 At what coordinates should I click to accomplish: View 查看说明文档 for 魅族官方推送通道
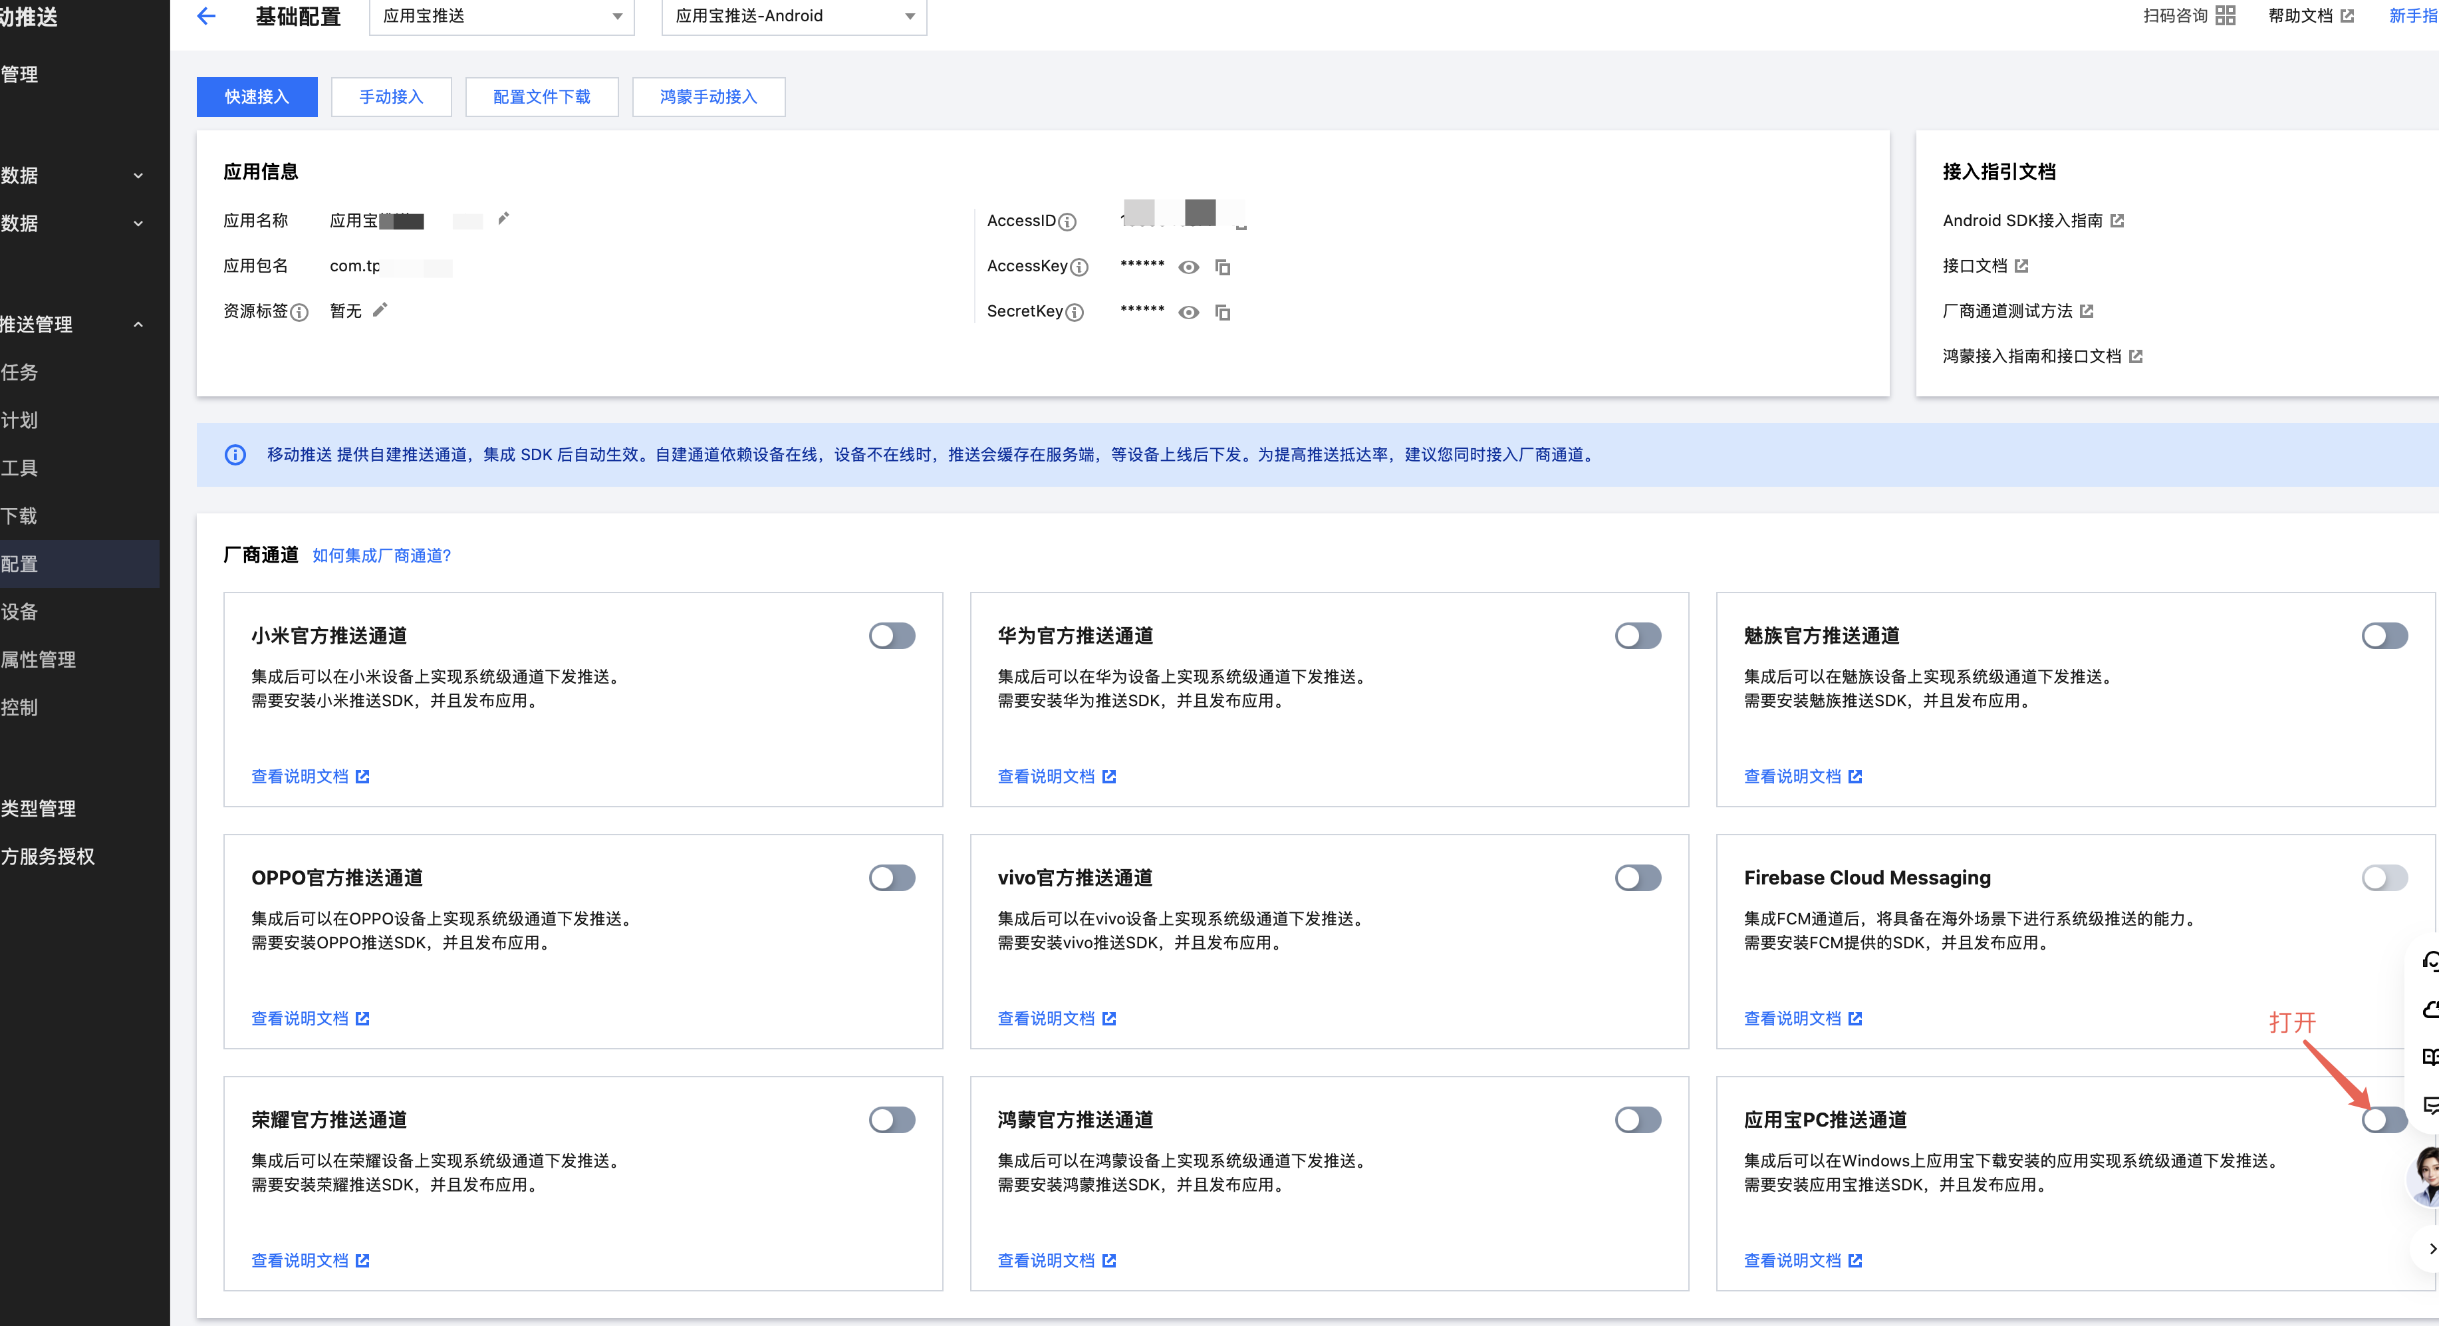click(1803, 777)
